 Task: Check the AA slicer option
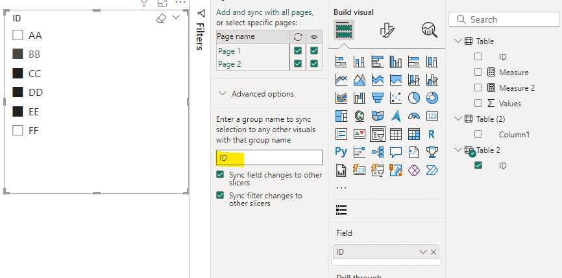pos(18,36)
